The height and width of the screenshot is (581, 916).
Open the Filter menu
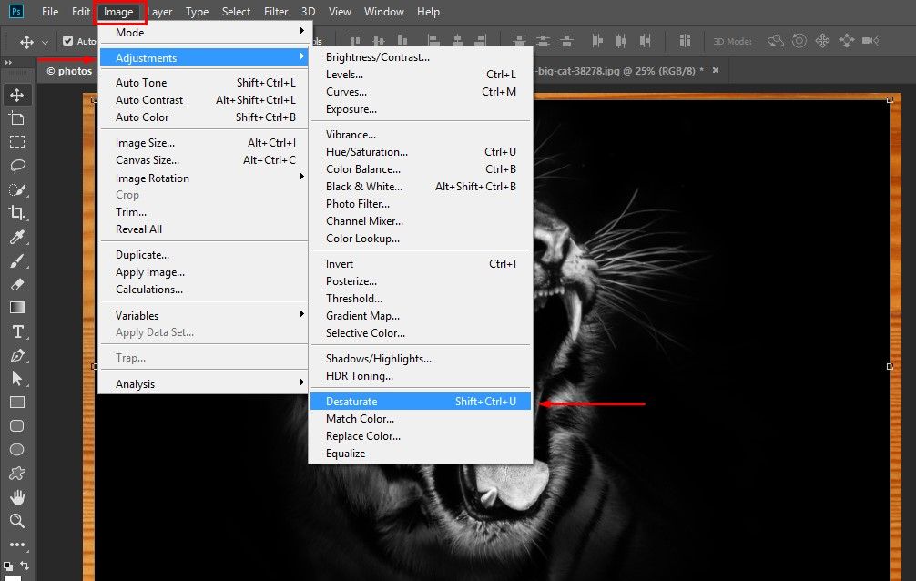coord(276,11)
